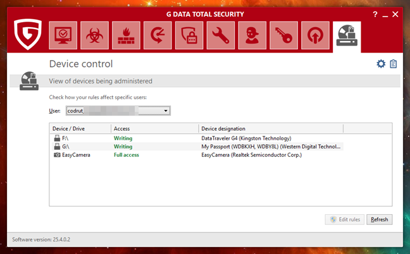Image resolution: width=410 pixels, height=254 pixels.
Task: Select the F:\ drive row text
Action: [x=65, y=138]
